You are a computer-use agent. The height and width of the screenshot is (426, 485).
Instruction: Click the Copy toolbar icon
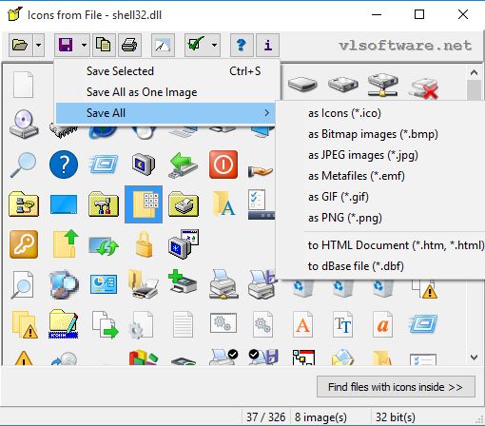104,45
